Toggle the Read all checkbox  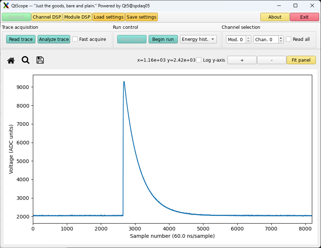tap(288, 39)
